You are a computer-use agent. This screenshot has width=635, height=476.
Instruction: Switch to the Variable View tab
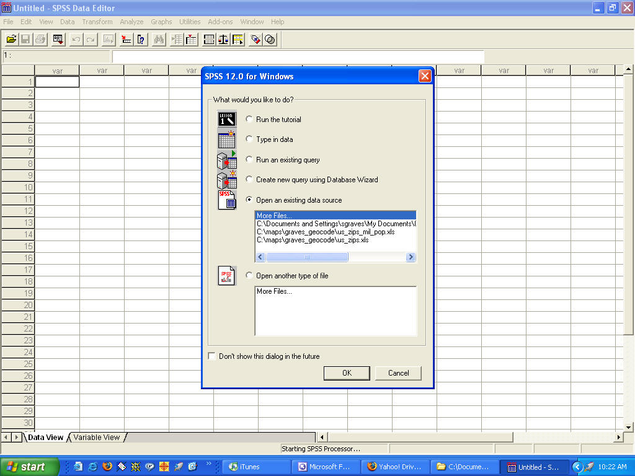coord(96,437)
